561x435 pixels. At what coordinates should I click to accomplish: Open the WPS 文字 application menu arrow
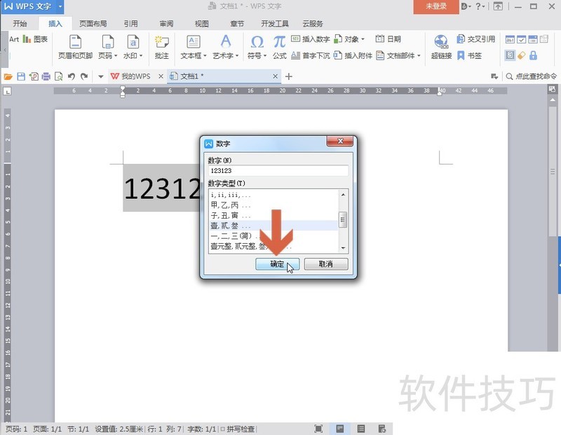coord(60,6)
